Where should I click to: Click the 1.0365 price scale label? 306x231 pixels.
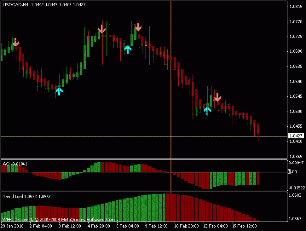tap(296, 156)
